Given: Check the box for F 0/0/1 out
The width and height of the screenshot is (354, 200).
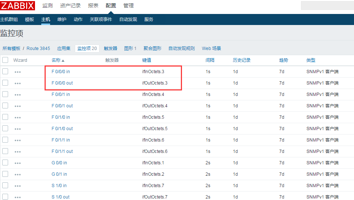Looking at the screenshot, I should click(x=5, y=106).
